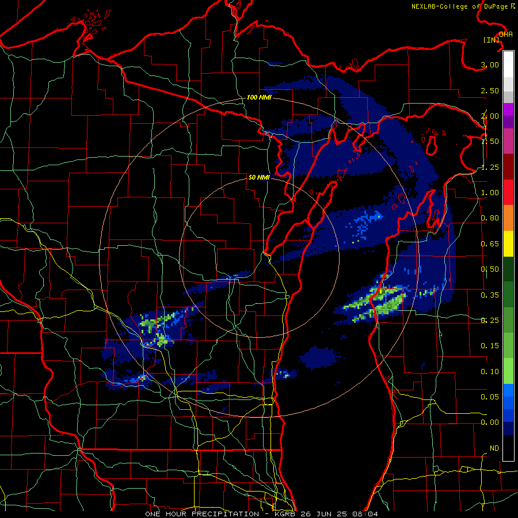Click the 2.50 legend value
Viewport: 518px width, 518px height.
click(x=490, y=90)
